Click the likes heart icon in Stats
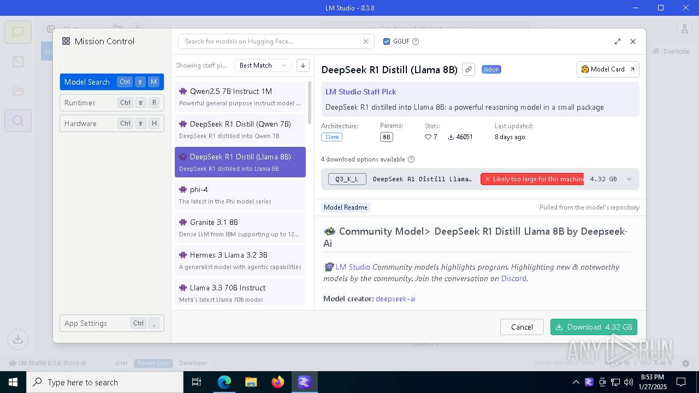This screenshot has height=393, width=699. 428,137
